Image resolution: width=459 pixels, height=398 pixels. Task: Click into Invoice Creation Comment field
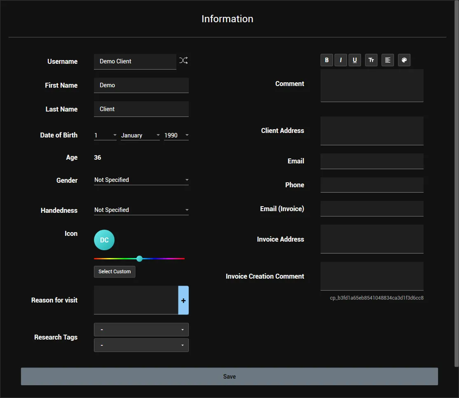pos(372,276)
